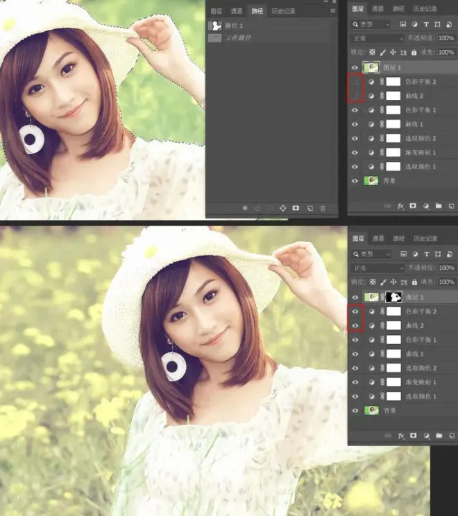This screenshot has height=516, width=458.
Task: Show the hidden 色彩平衡 2 adjustment layer
Action: pyautogui.click(x=355, y=82)
